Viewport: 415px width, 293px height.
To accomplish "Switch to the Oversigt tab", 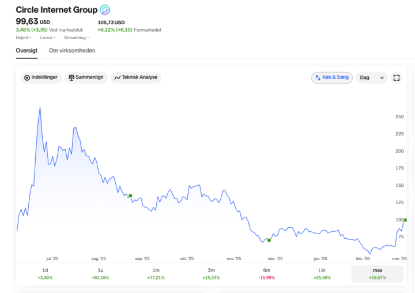I will (x=27, y=50).
